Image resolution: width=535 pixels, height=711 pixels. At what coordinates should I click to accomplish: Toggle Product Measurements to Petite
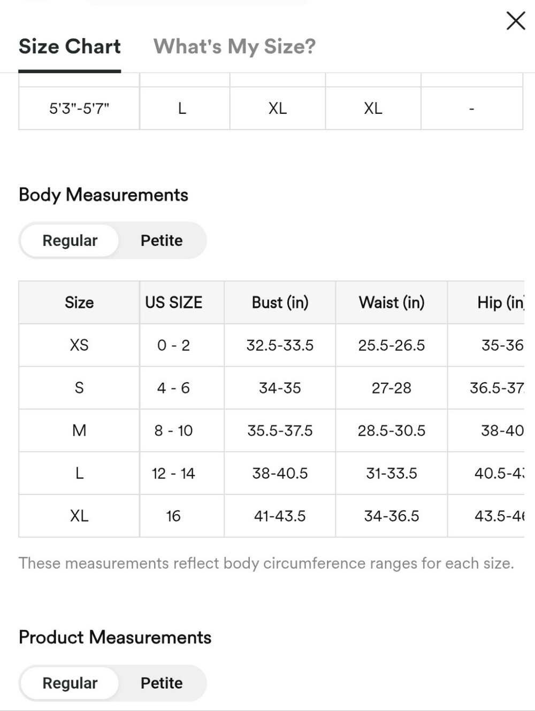(x=162, y=683)
